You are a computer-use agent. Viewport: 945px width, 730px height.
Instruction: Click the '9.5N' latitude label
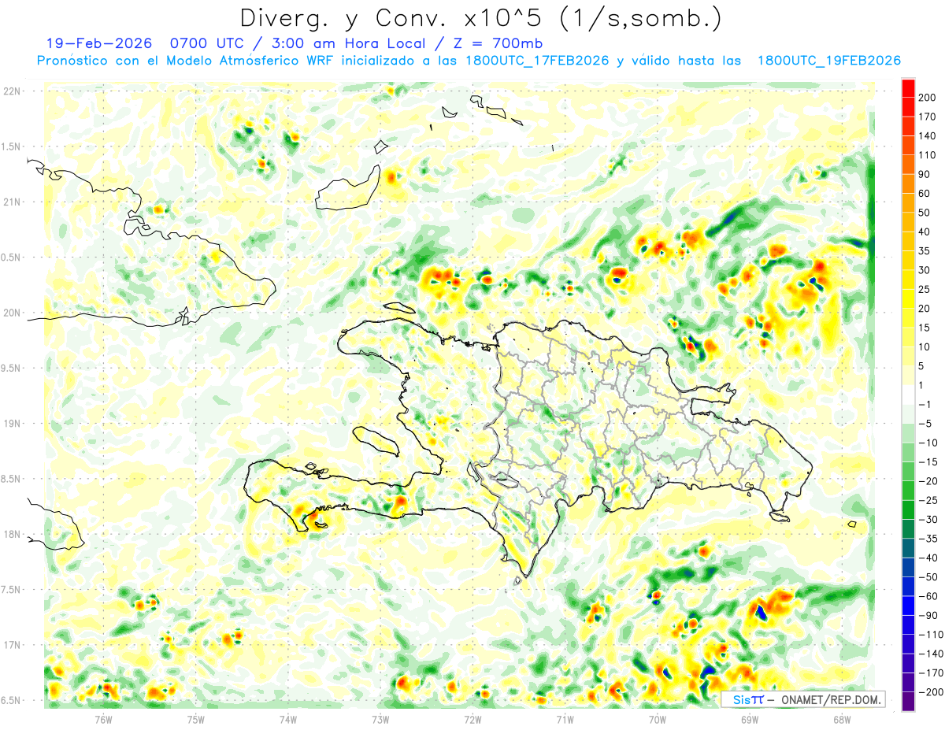coord(12,368)
